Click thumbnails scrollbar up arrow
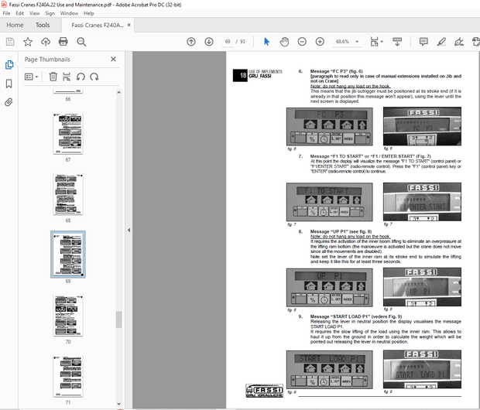Screen dimensions: 480x410 118,92
